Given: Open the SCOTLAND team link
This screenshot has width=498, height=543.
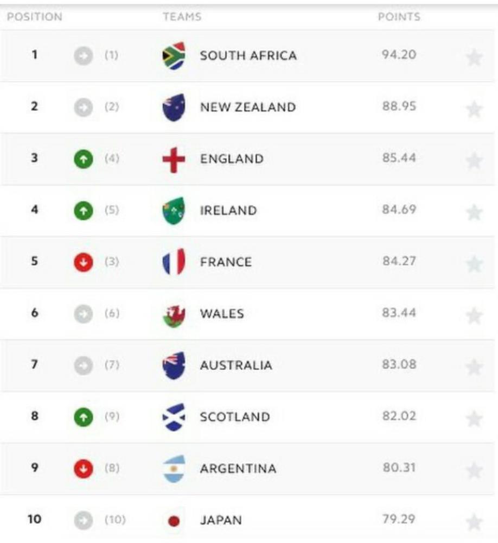Looking at the screenshot, I should 235,416.
